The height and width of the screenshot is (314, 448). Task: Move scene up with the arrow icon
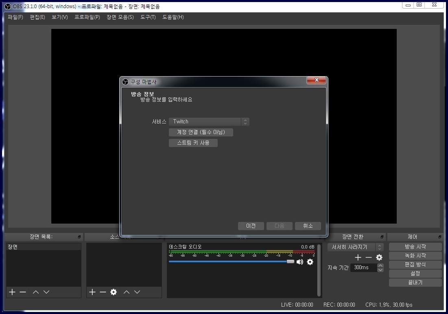pyautogui.click(x=36, y=292)
